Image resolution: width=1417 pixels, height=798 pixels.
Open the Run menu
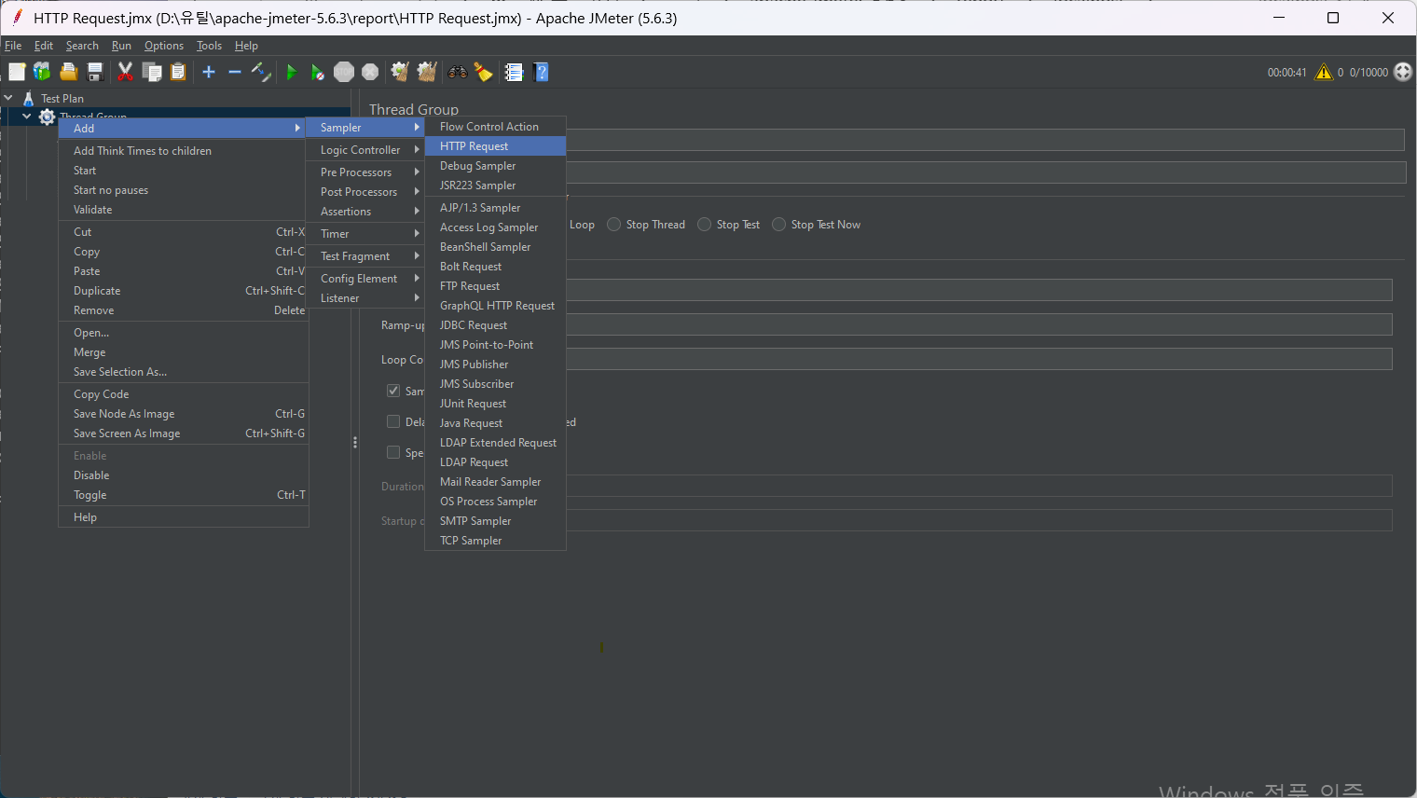tap(121, 46)
